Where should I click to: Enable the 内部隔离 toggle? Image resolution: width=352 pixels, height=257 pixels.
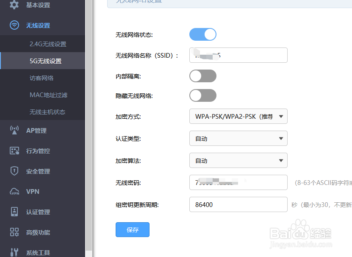click(203, 76)
